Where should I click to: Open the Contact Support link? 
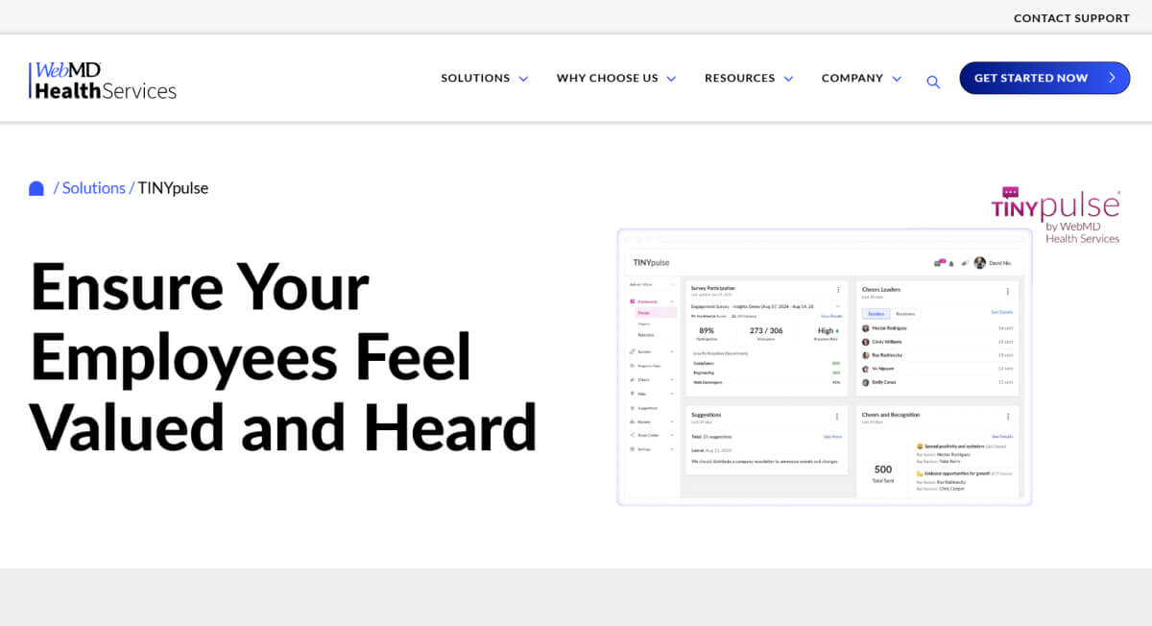coord(1071,18)
